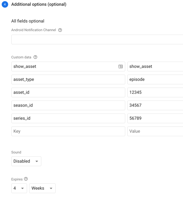
Task: Click the 56789 value field
Action: point(155,118)
